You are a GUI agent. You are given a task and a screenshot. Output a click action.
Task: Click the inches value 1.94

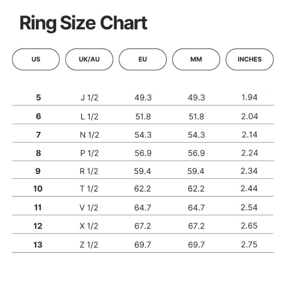point(250,98)
